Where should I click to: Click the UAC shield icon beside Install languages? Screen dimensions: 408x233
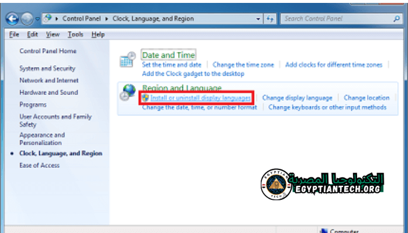click(145, 98)
